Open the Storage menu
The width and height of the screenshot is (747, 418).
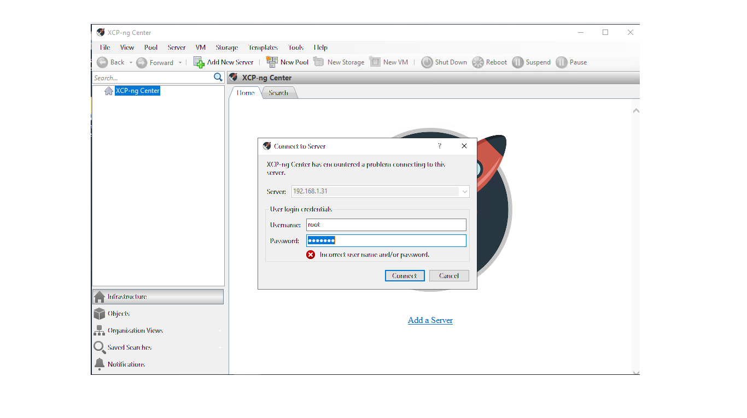pos(227,48)
